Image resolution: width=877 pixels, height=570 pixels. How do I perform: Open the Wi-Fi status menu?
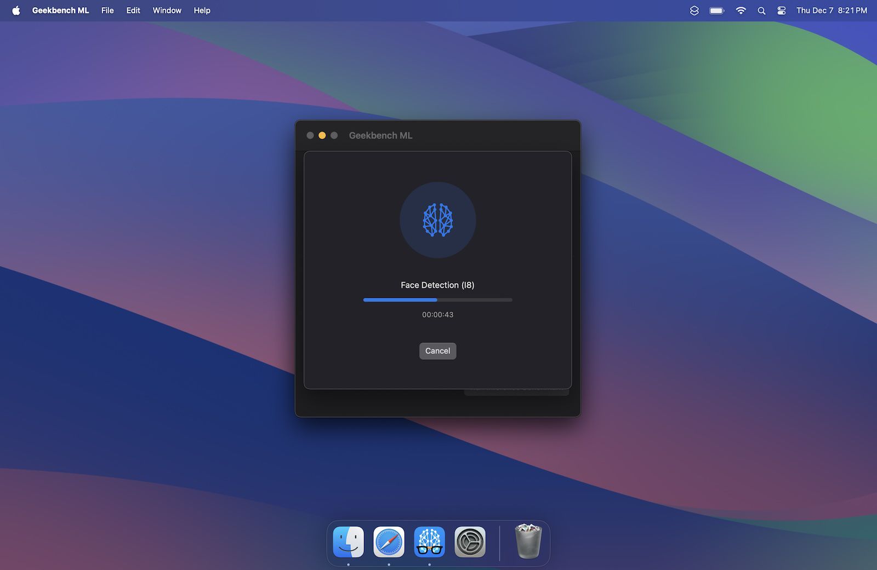pos(741,10)
